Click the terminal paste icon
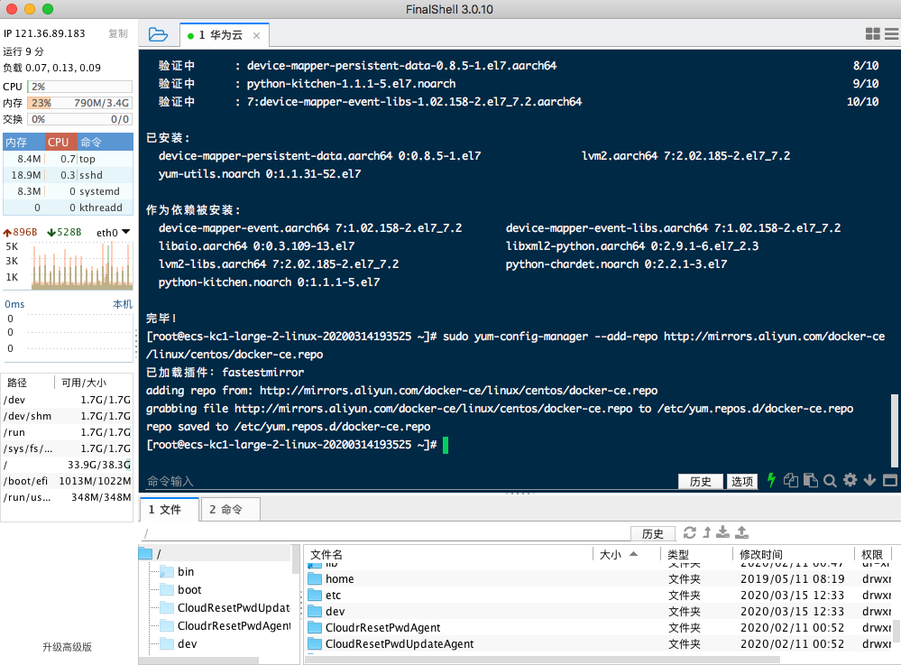Viewport: 901px width, 665px height. 810,480
